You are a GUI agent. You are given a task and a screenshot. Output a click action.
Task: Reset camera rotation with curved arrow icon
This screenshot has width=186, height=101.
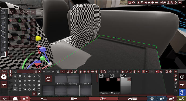tap(175, 2)
